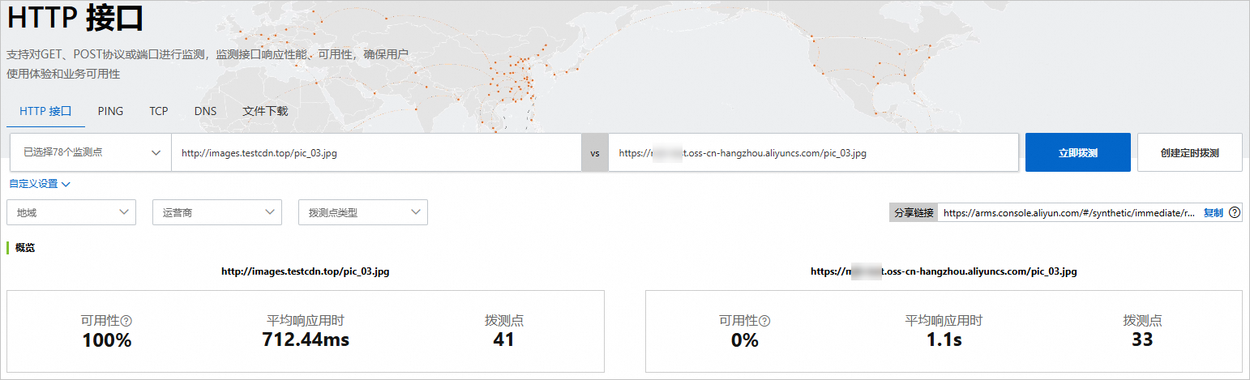Screen dimensions: 1250x380
Task: Click the vs separator between URLs
Action: pyautogui.click(x=594, y=152)
